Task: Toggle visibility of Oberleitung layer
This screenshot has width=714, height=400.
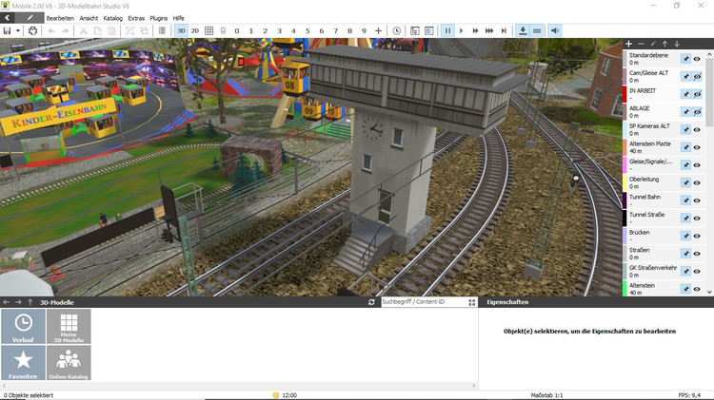Action: pos(697,182)
